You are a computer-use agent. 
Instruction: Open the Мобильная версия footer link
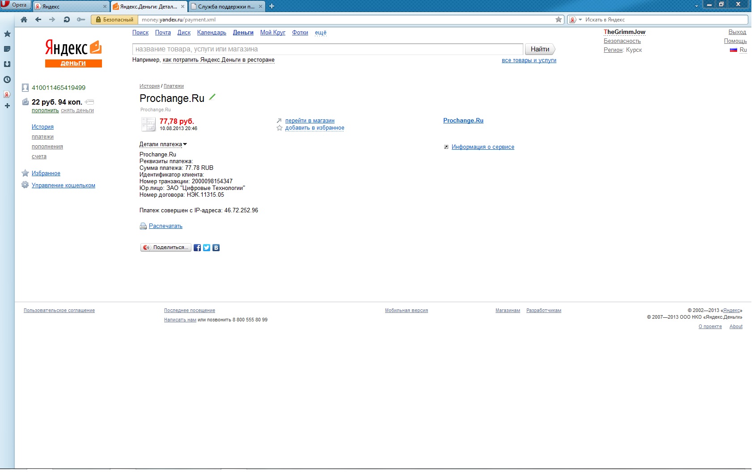(407, 311)
